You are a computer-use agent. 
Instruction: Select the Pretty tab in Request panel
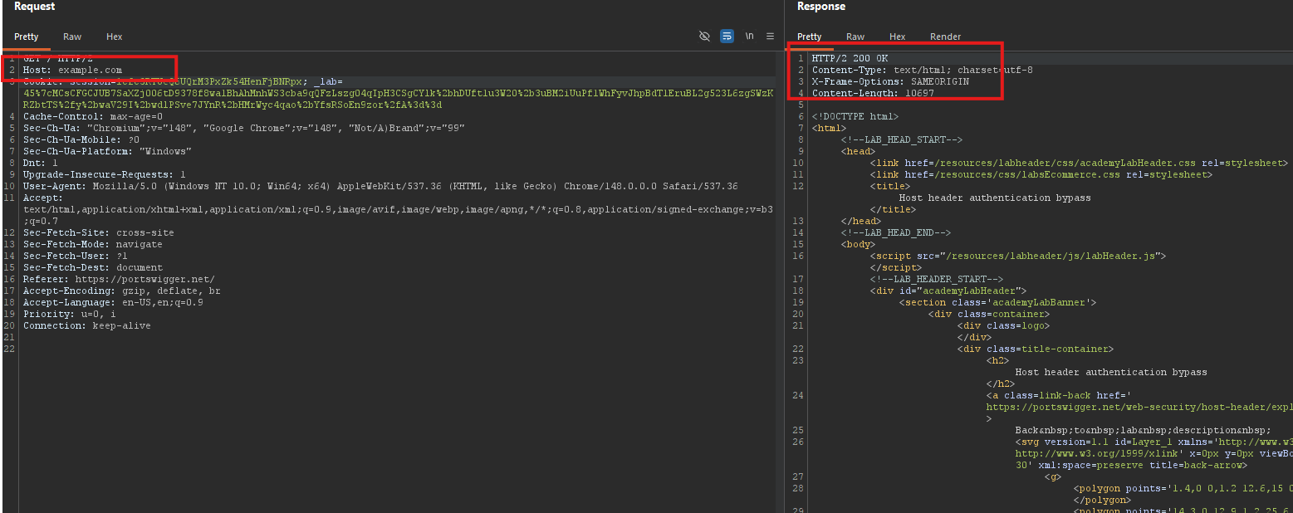pyautogui.click(x=27, y=37)
